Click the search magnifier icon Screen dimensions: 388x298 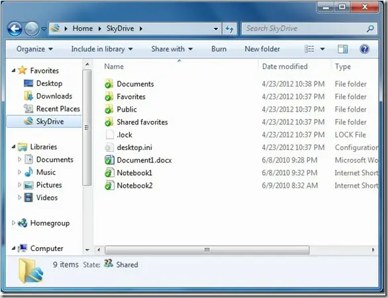(370, 28)
